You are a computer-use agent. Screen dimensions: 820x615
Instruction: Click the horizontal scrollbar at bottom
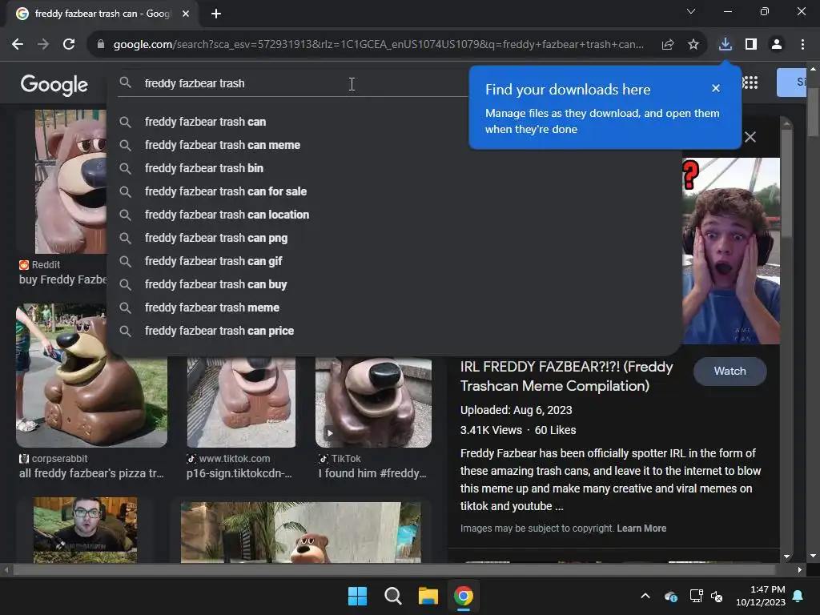tap(395, 569)
